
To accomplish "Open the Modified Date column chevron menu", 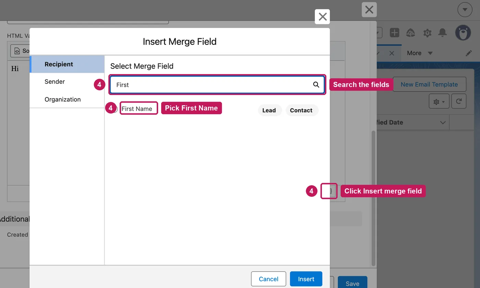I will click(x=443, y=122).
